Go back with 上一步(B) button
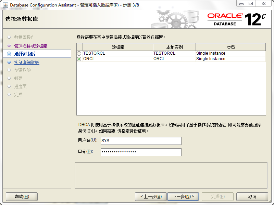Image resolution: width=274 pixels, height=205 pixels. pyautogui.click(x=151, y=197)
